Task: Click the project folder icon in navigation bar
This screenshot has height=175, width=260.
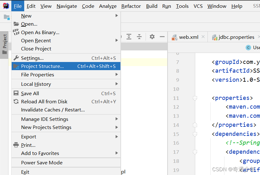Action: pyautogui.click(x=7, y=17)
